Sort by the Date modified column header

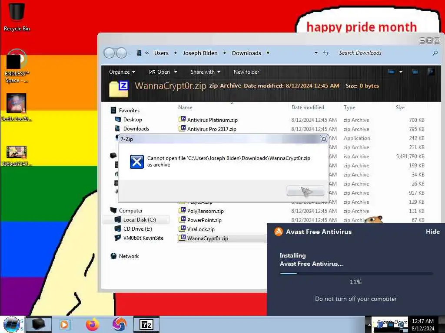(x=308, y=108)
